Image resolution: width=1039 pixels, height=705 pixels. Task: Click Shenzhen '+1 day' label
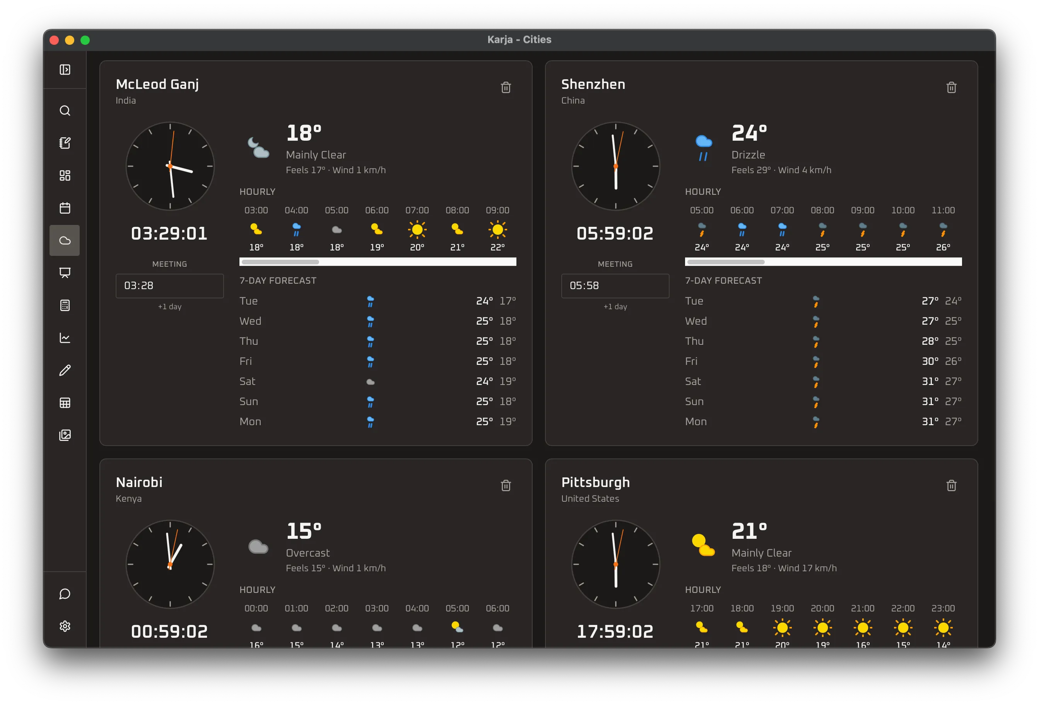pos(615,307)
